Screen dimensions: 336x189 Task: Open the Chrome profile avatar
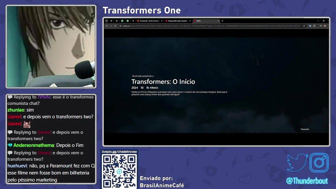click(x=325, y=26)
